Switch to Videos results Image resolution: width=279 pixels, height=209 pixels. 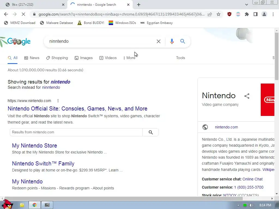tap(108, 58)
